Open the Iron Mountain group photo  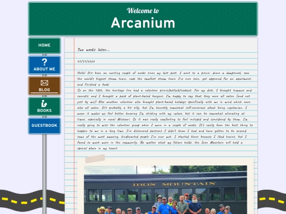coord(165,190)
